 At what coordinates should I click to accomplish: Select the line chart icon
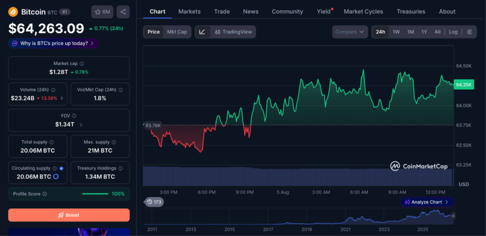coord(202,32)
